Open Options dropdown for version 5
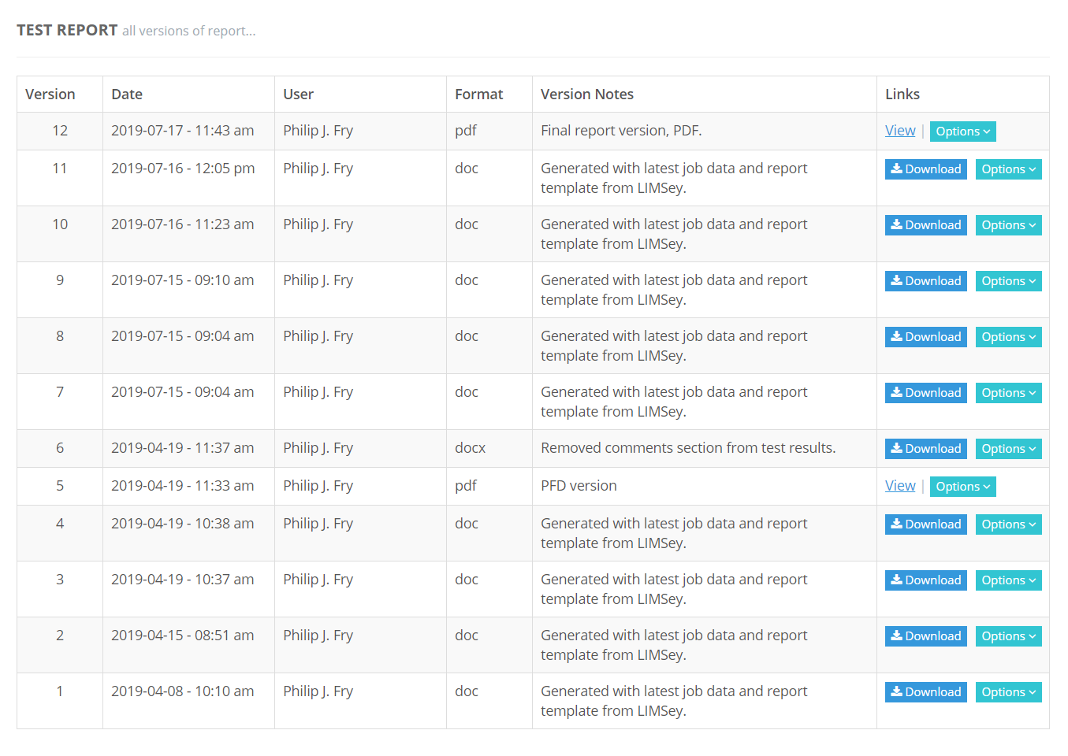The width and height of the screenshot is (1068, 756). pyautogui.click(x=962, y=487)
